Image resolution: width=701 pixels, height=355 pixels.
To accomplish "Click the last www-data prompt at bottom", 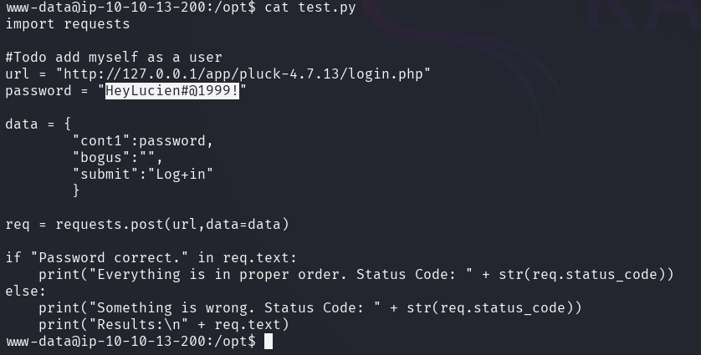I will pos(130,341).
